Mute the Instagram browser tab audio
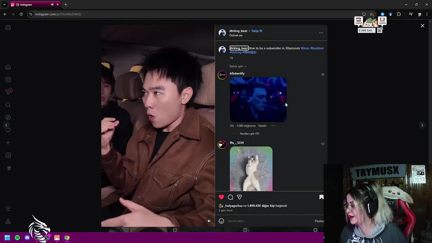The image size is (432, 243). point(52,5)
